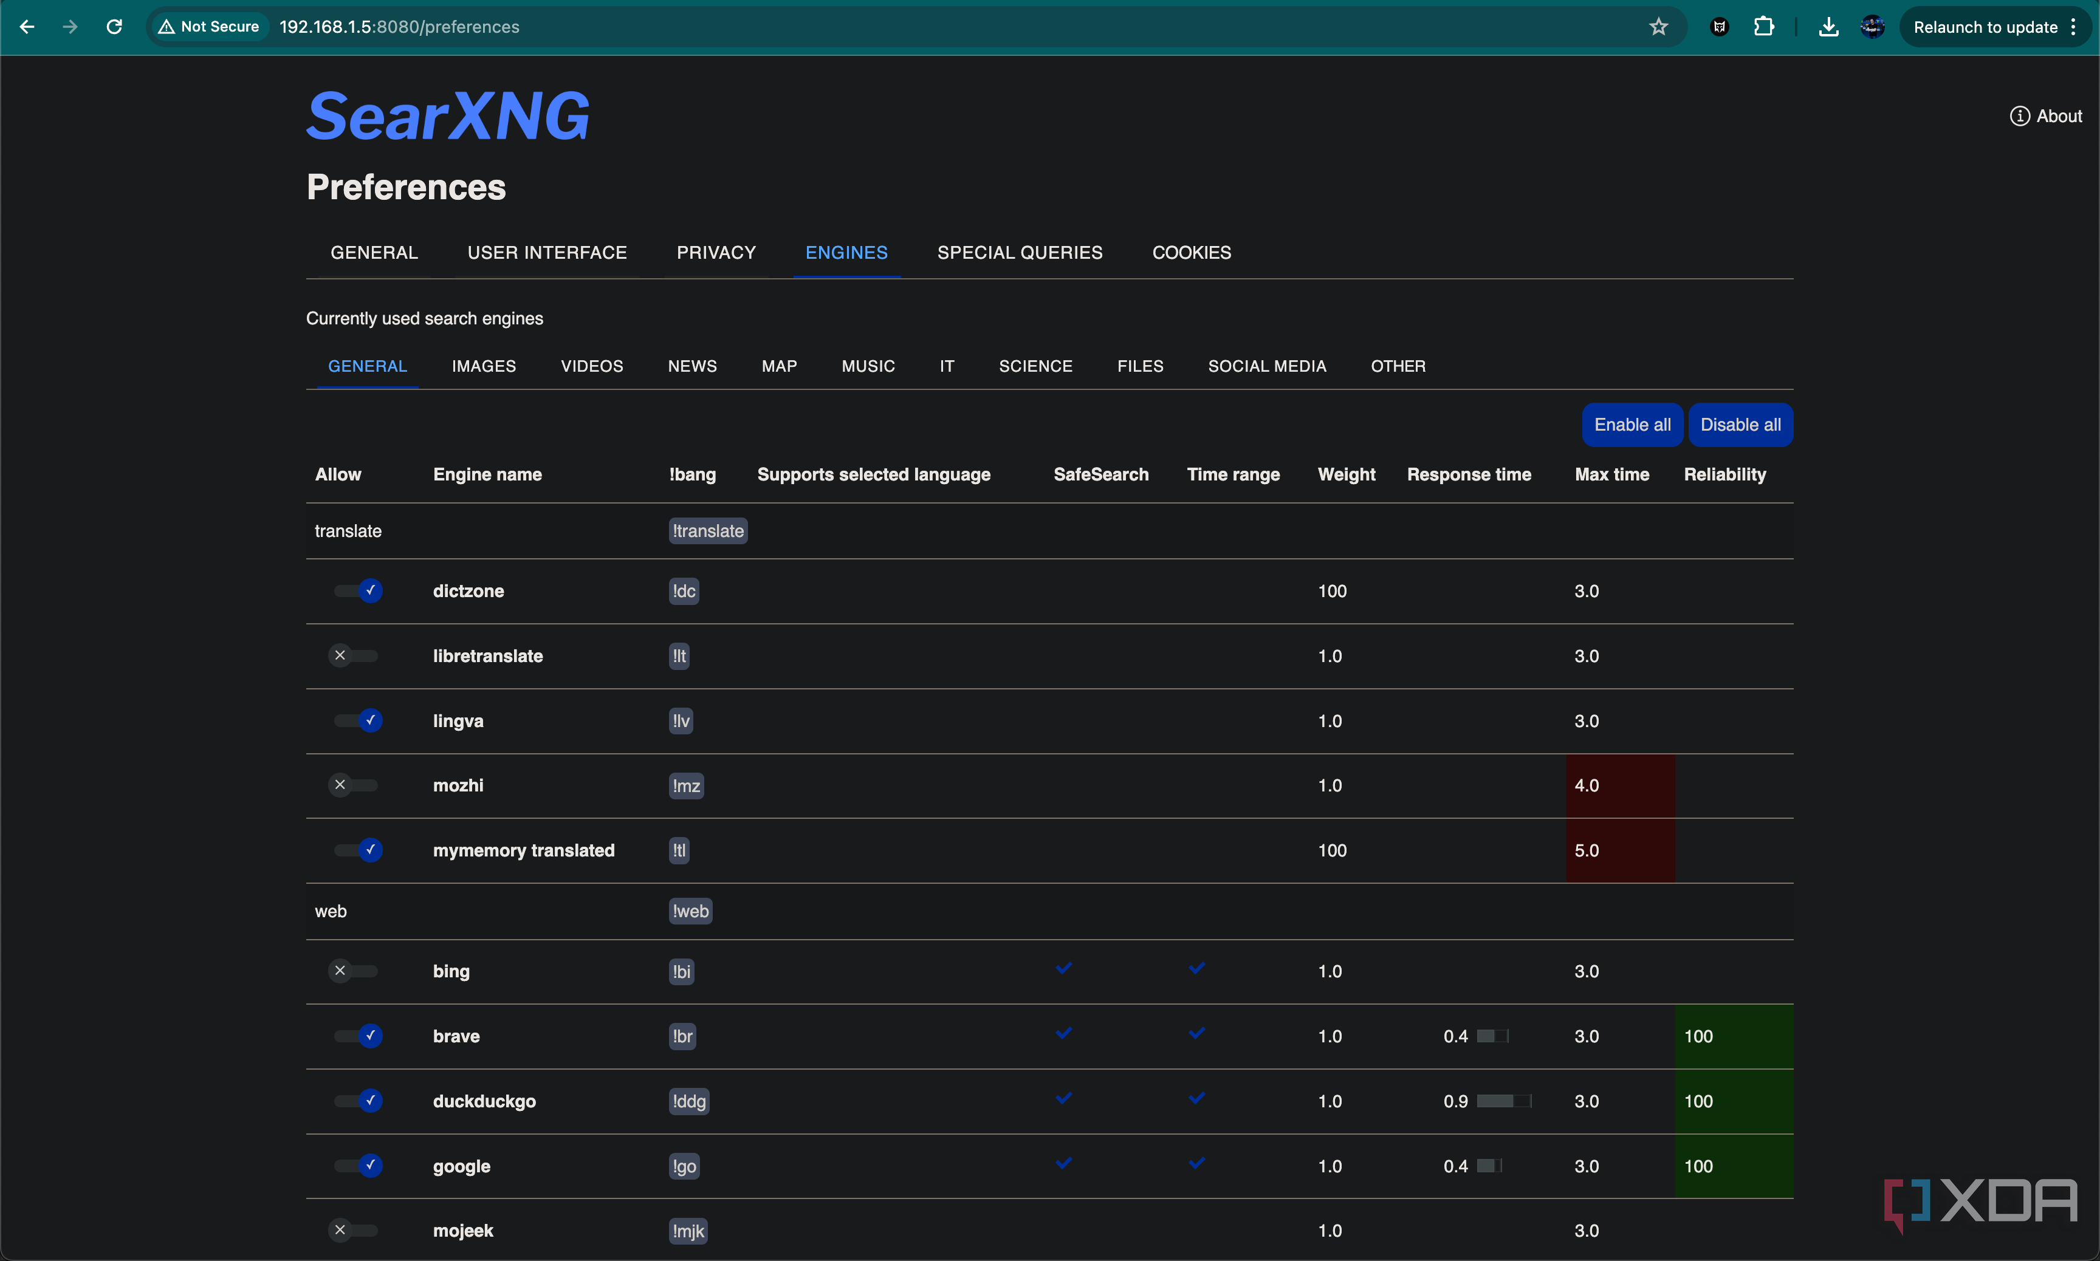Click the Not Secure warning badge

tap(209, 27)
